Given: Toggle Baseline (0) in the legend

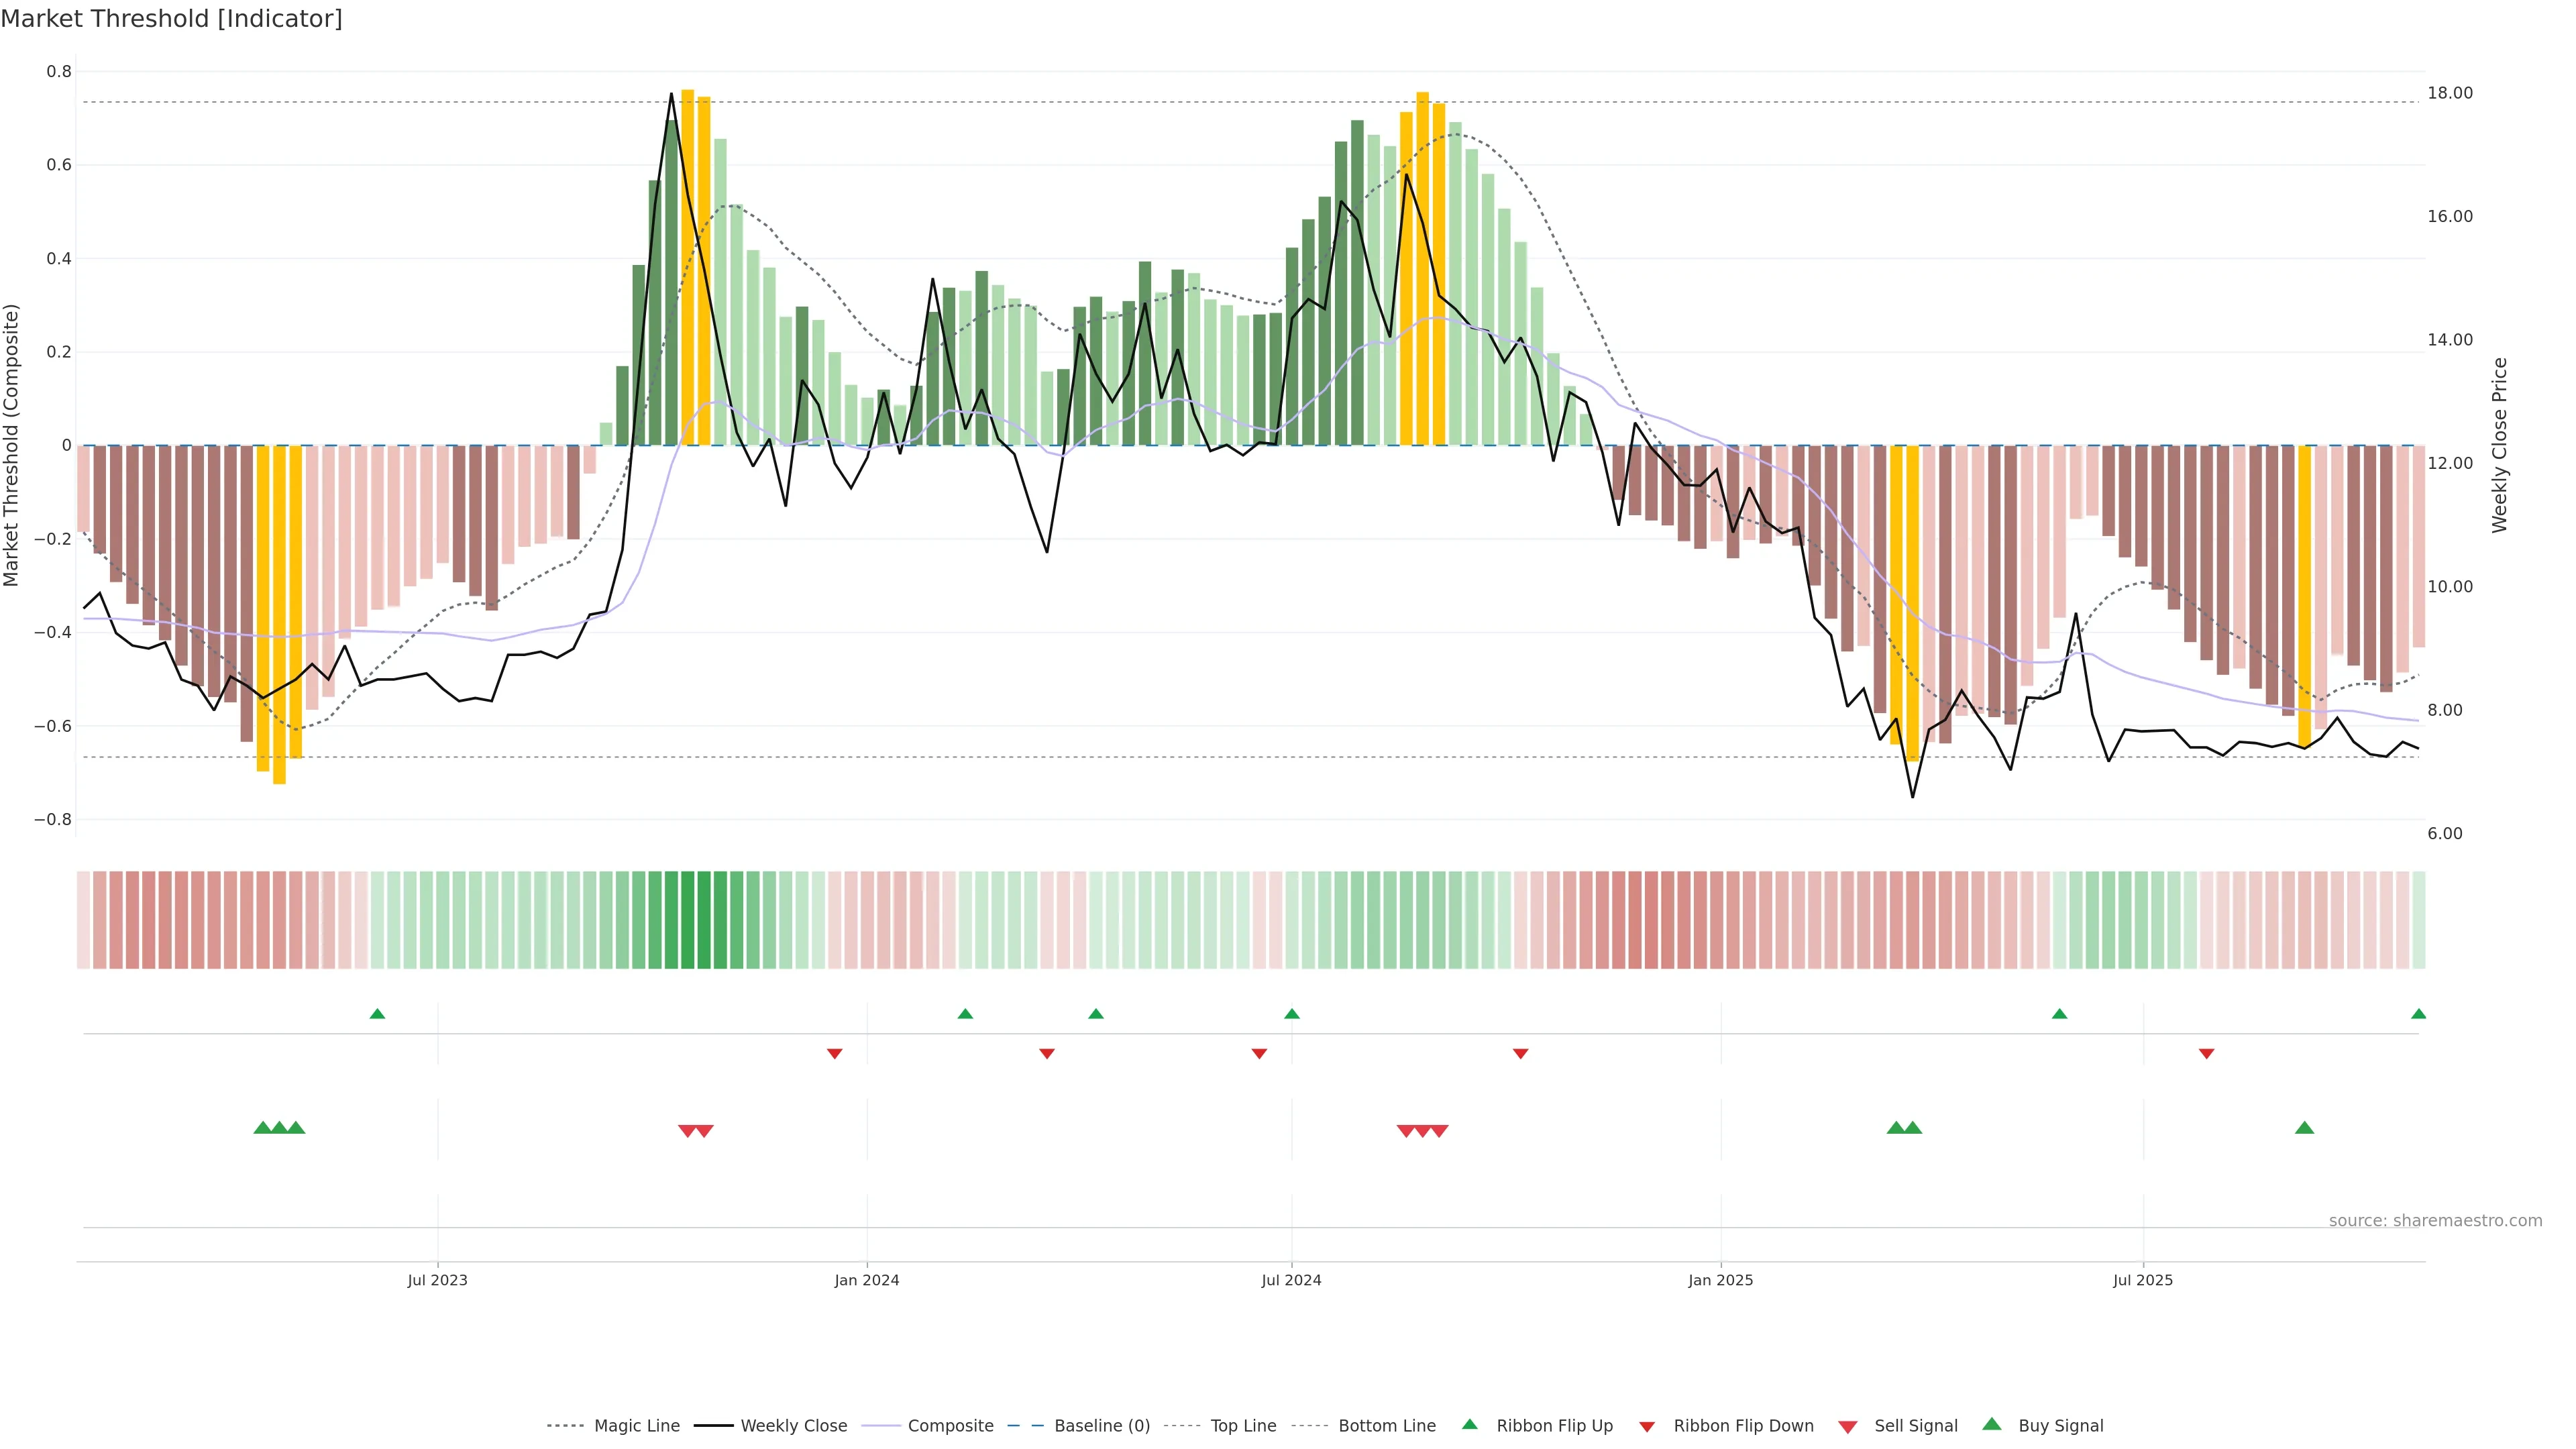Looking at the screenshot, I should (x=1101, y=1426).
